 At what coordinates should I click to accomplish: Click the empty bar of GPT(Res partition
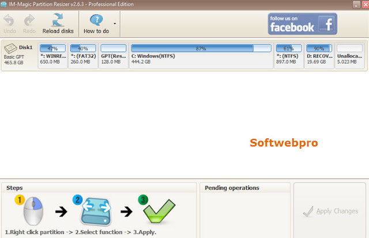[114, 48]
